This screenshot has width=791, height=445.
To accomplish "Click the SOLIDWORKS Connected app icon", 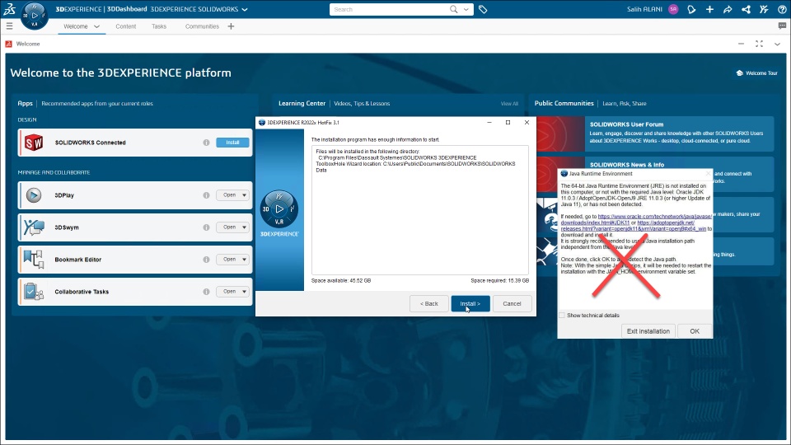I will (x=34, y=143).
